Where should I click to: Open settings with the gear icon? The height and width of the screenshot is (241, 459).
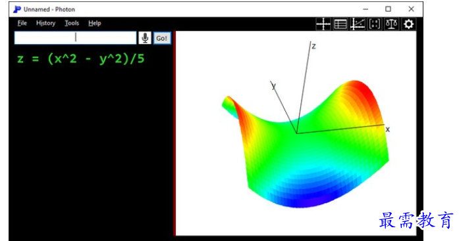pyautogui.click(x=408, y=24)
